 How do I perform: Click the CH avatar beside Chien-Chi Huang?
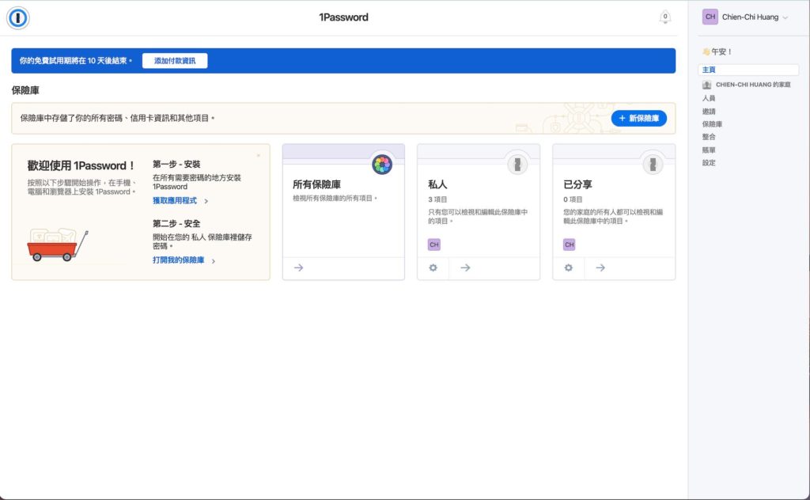[710, 17]
